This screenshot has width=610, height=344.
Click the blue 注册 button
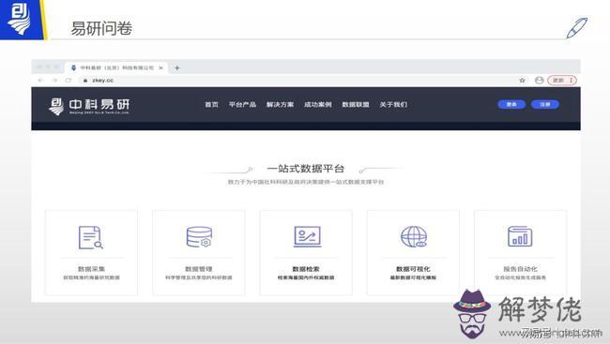pyautogui.click(x=545, y=104)
